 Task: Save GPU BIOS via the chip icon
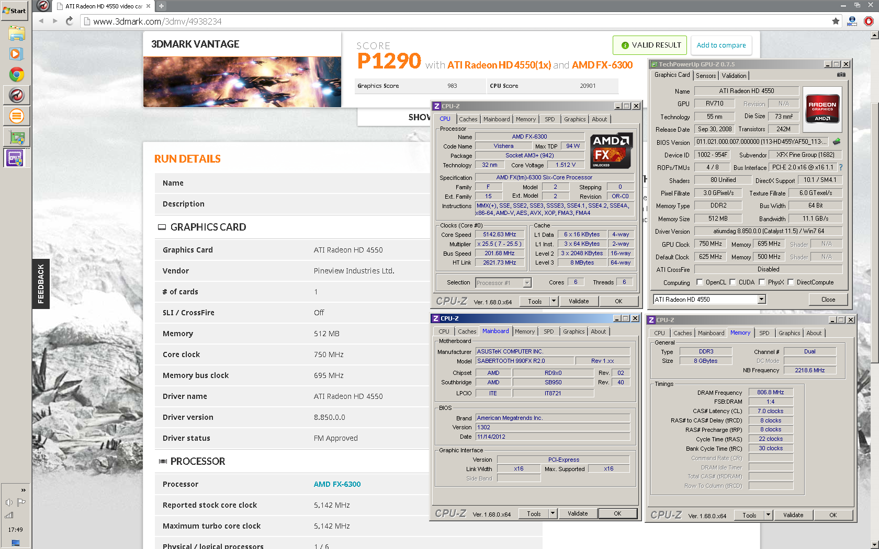point(837,142)
